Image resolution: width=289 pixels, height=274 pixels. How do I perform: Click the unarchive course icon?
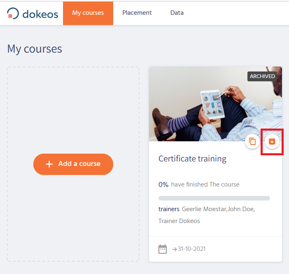point(272,142)
